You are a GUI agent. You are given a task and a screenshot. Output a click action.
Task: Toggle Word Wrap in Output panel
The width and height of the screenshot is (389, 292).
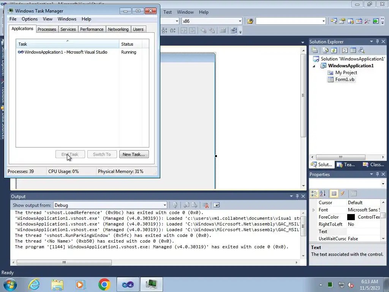pyautogui.click(x=217, y=205)
